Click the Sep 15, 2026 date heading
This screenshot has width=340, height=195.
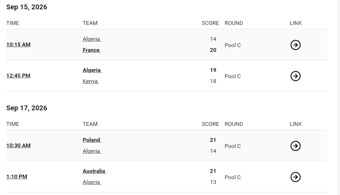(x=27, y=7)
